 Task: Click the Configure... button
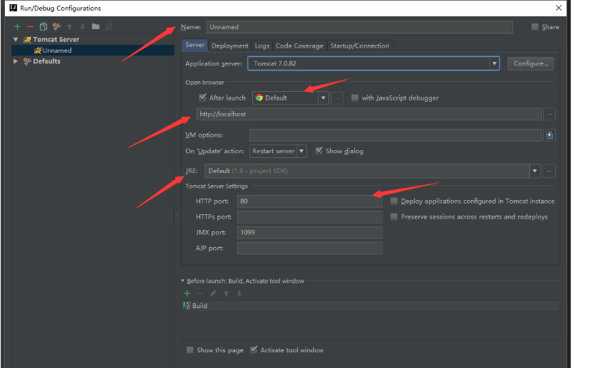pos(531,63)
